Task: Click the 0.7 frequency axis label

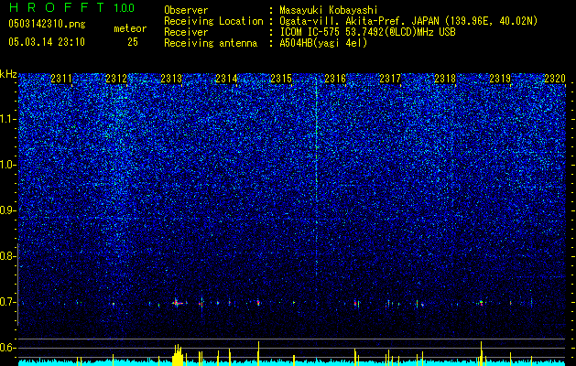Action: tap(8, 302)
